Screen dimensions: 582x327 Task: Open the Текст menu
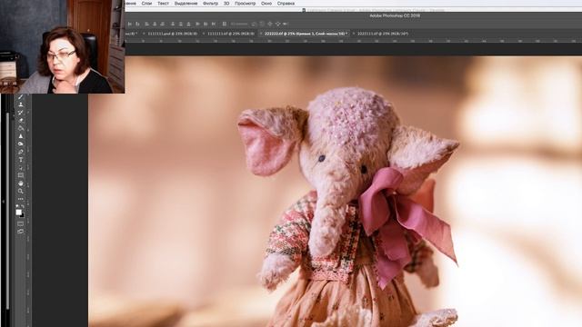pos(163,4)
